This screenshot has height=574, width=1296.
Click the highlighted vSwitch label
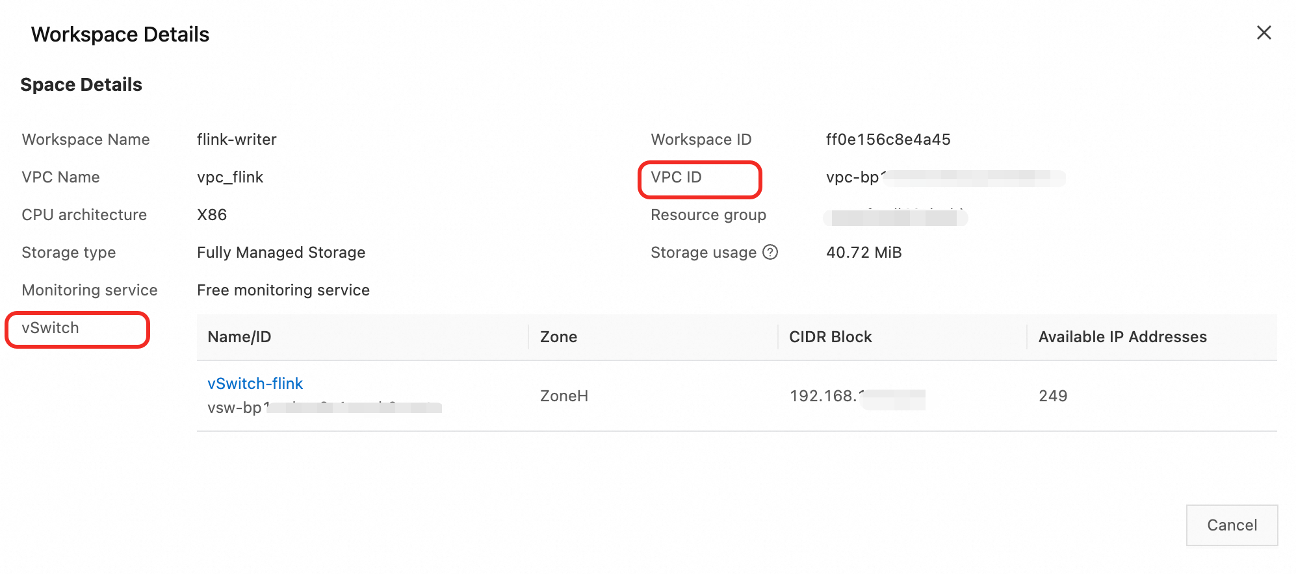click(x=51, y=328)
